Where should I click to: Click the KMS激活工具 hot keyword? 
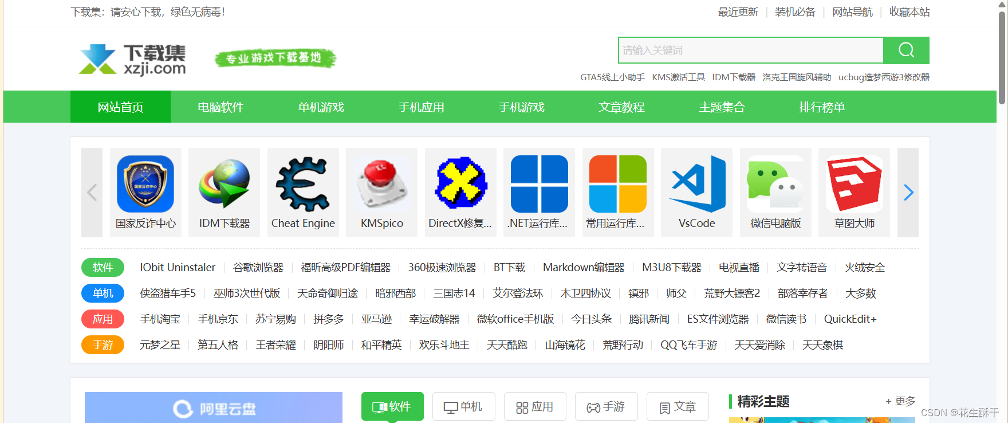pyautogui.click(x=678, y=77)
